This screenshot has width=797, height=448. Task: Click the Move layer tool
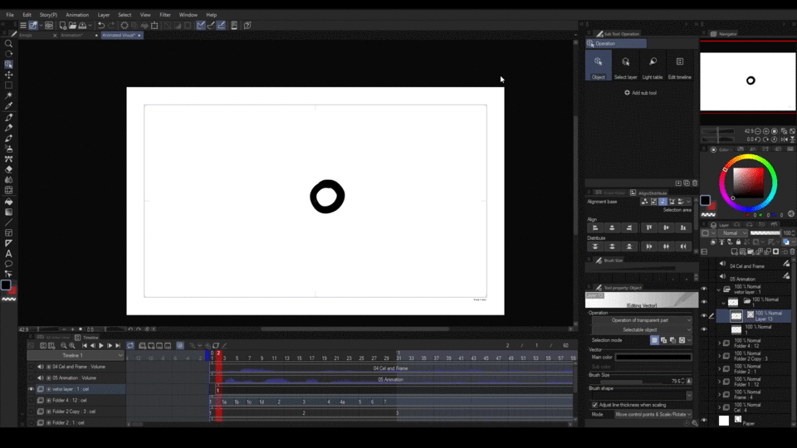pos(9,75)
